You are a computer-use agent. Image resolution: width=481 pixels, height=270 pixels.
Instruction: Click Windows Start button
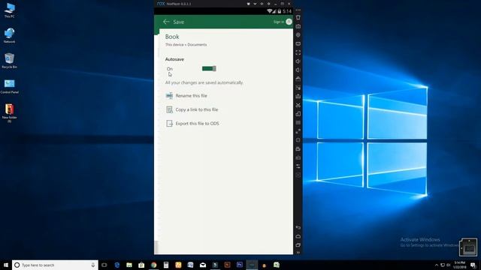6,265
